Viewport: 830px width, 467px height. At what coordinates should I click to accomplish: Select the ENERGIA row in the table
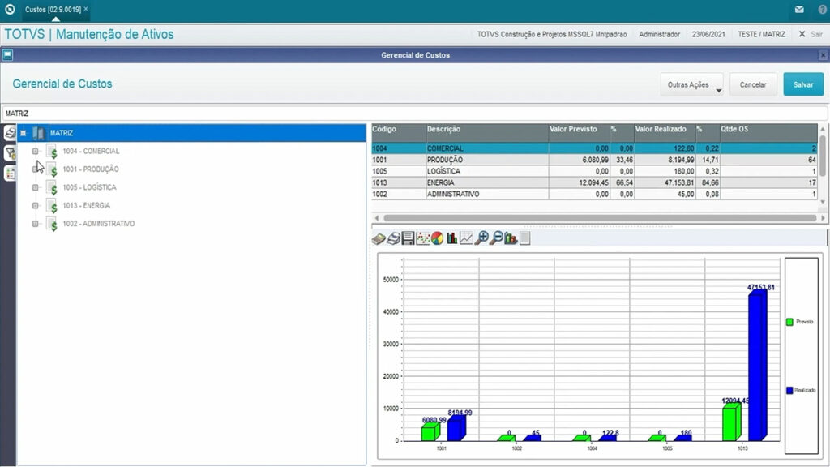pyautogui.click(x=594, y=182)
